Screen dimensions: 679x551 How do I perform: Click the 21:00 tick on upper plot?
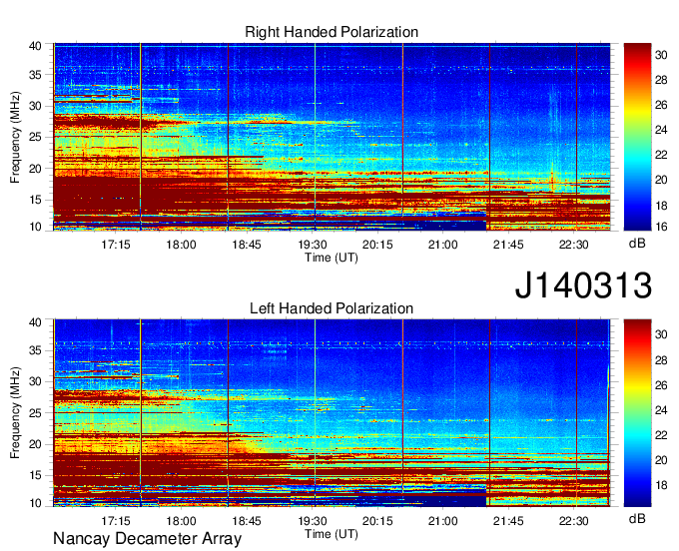click(x=443, y=245)
